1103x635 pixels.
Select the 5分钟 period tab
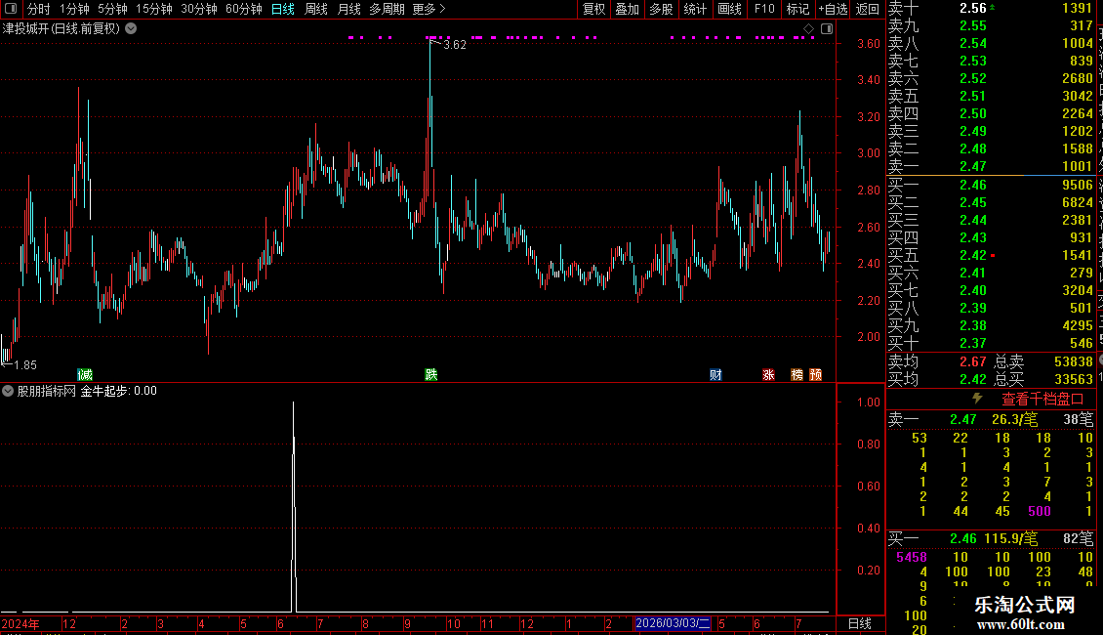click(112, 9)
